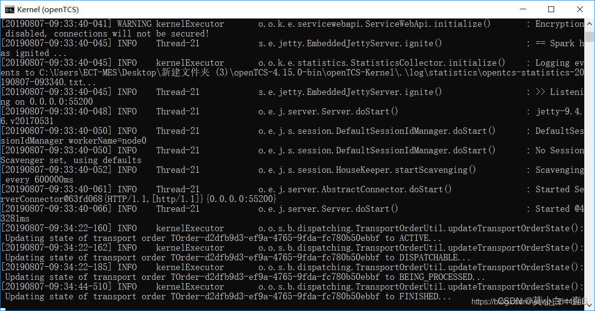
Task: Click 'HouseKeeper.startScavenging()' log text
Action: pos(406,170)
